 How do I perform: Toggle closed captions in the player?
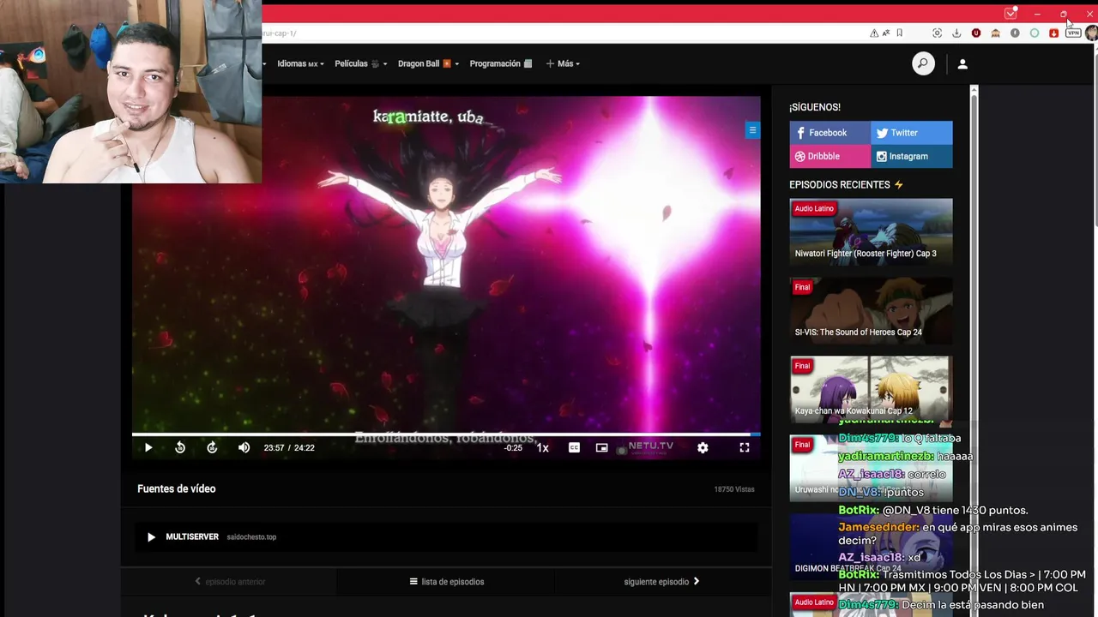[574, 447]
